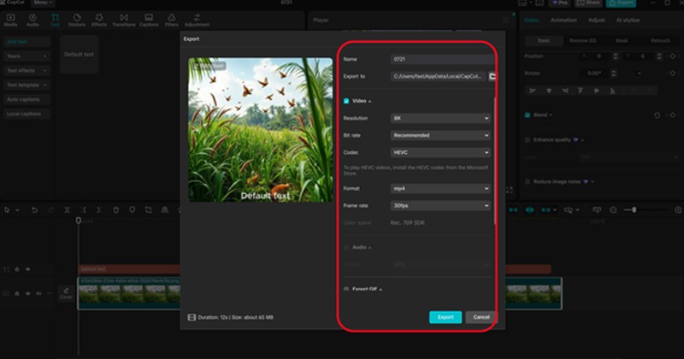Open the Menu in title bar
The height and width of the screenshot is (359, 684).
tap(41, 3)
